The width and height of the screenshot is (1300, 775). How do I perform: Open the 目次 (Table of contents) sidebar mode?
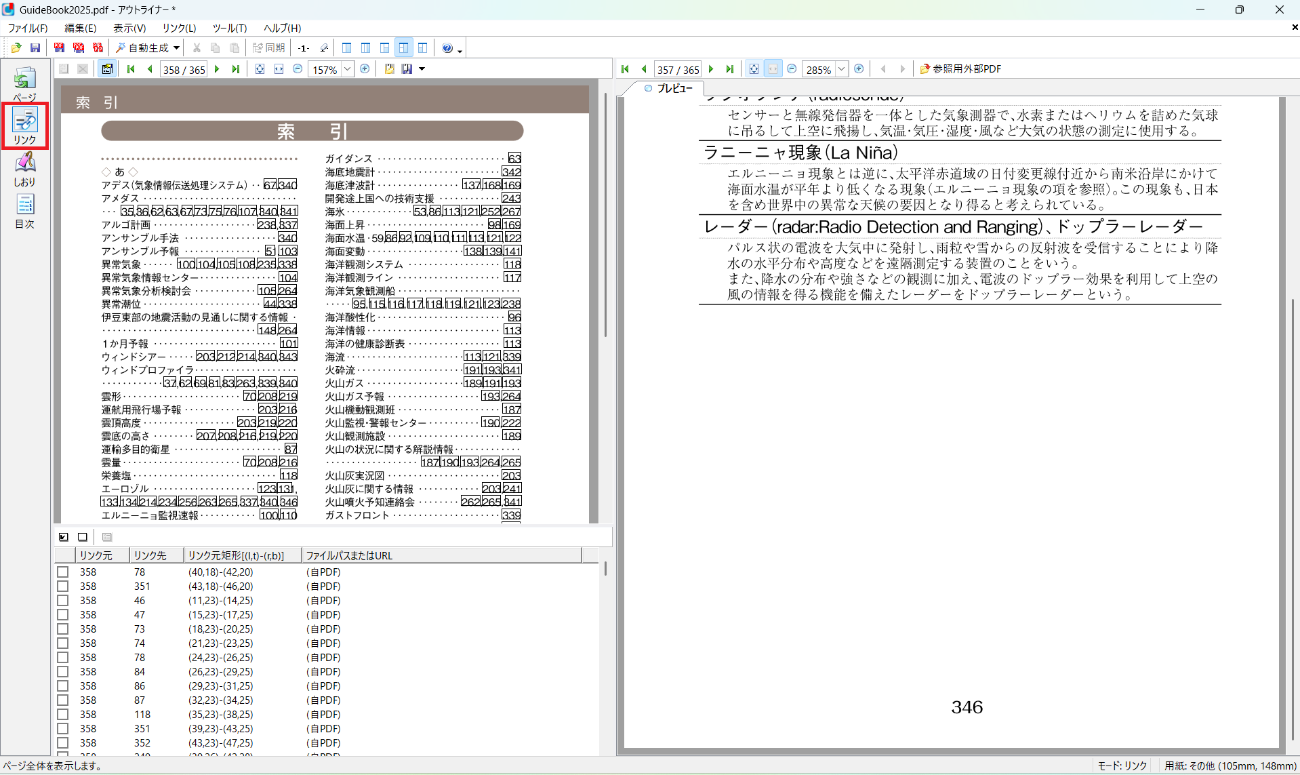point(25,211)
